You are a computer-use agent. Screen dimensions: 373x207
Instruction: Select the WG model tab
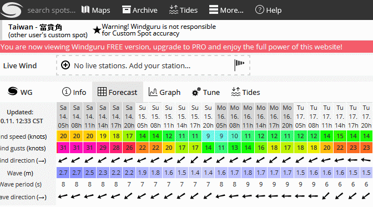(20, 92)
